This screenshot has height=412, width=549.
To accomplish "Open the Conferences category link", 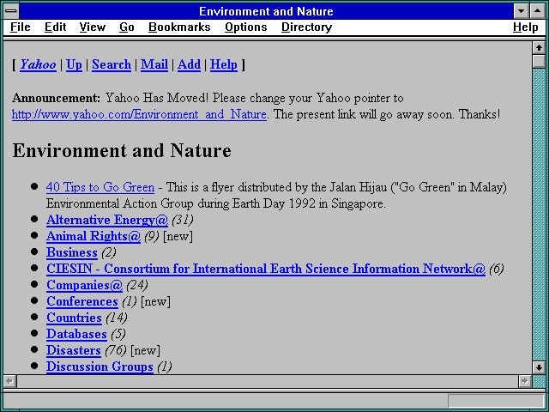I will click(82, 301).
